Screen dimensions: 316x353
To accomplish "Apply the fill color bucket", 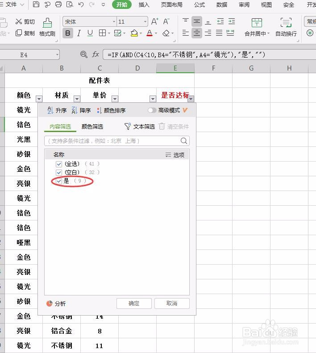I will point(134,33).
